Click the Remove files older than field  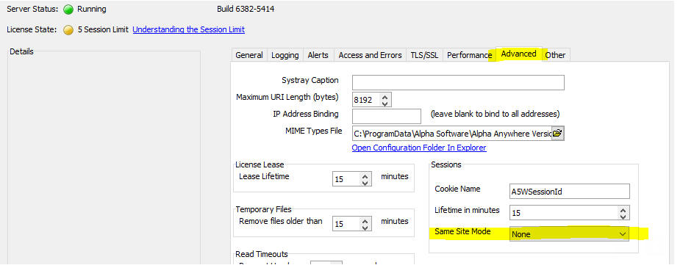tap(346, 224)
